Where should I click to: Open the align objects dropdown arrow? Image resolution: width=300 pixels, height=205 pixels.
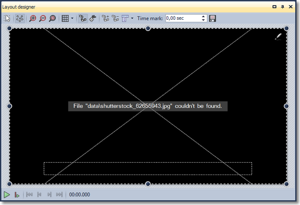[132, 18]
